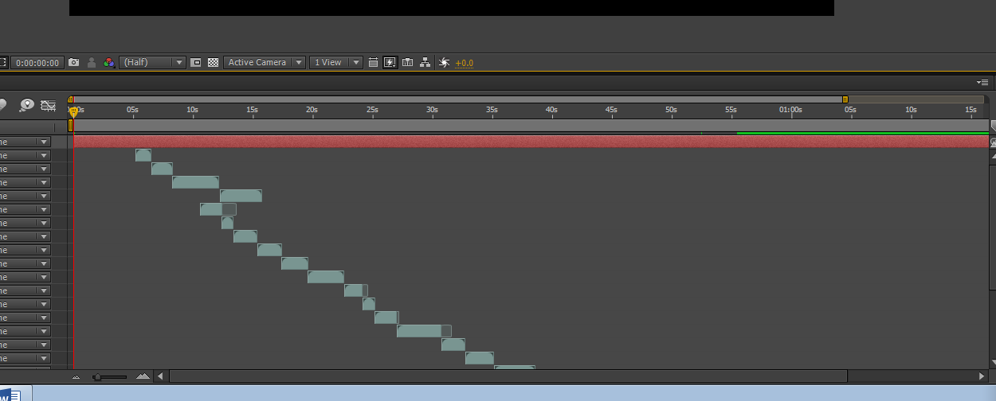Image resolution: width=996 pixels, height=401 pixels.
Task: Click the 30s mark on ruler
Action: pos(432,110)
